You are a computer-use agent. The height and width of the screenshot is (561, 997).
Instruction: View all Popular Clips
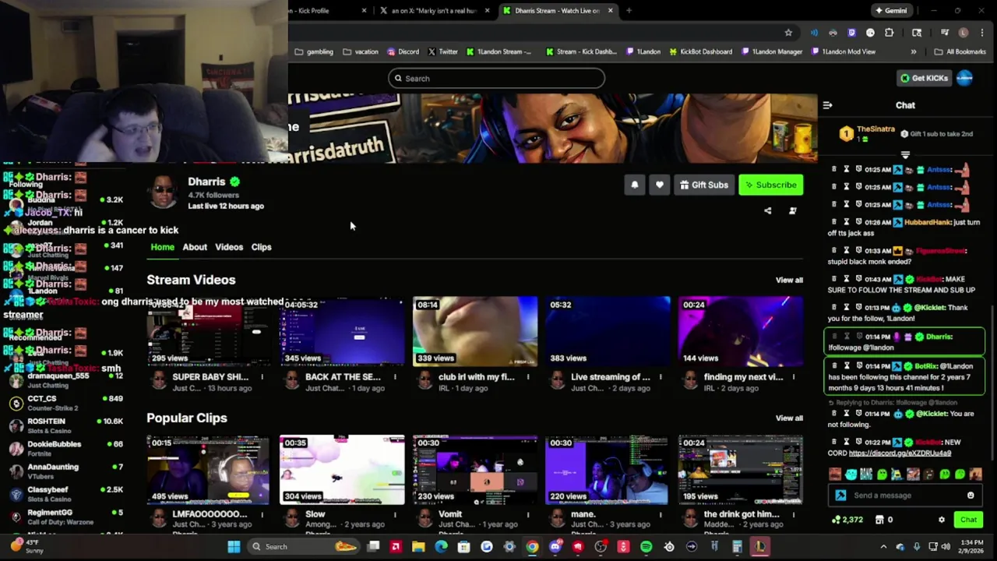click(789, 418)
